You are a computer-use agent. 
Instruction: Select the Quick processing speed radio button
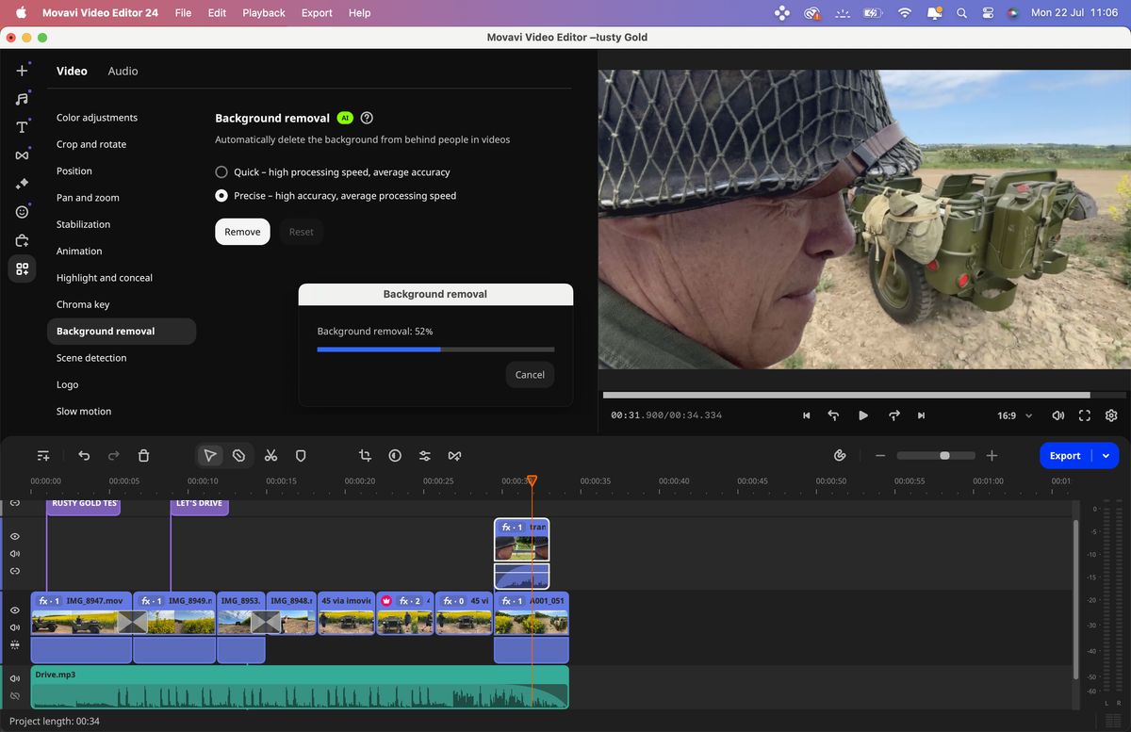point(221,171)
